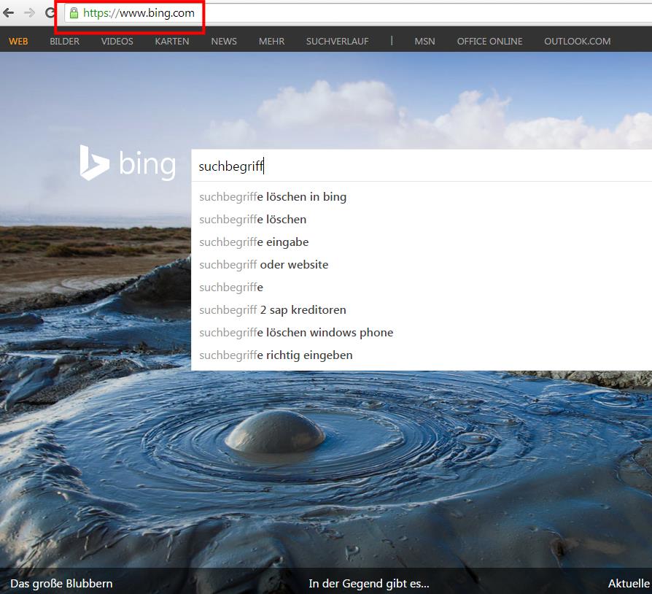
Task: Choose suggestion 'suchbegriffe eingabe'
Action: coord(422,242)
